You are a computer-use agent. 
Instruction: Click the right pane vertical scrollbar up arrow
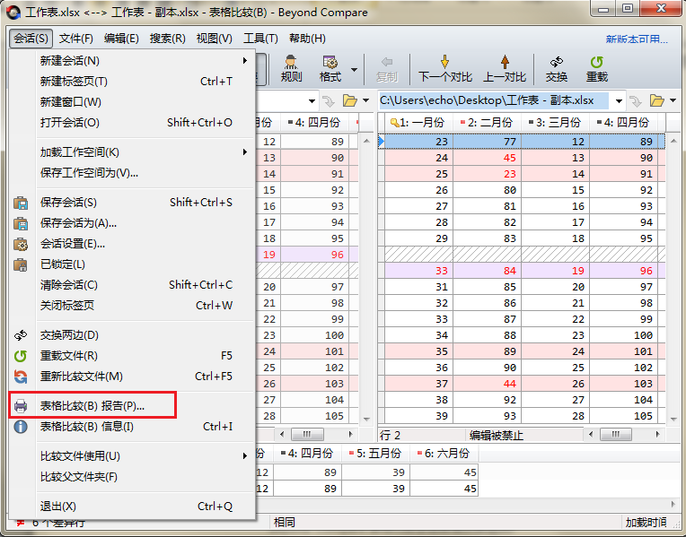(674, 141)
